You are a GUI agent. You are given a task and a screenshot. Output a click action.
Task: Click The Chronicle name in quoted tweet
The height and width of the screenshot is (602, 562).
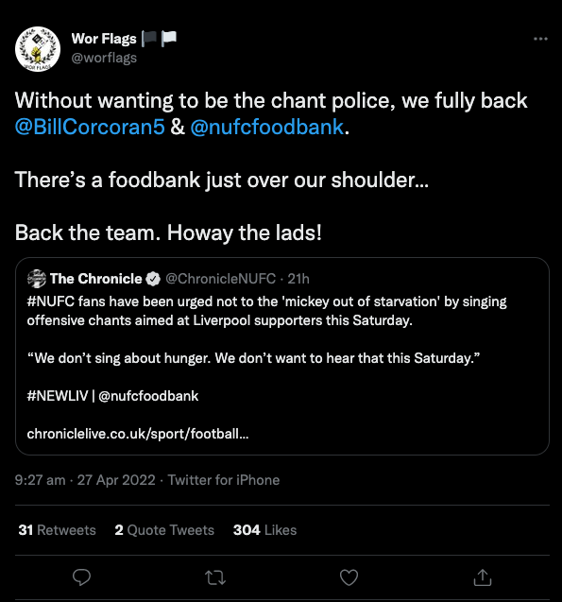(x=96, y=279)
